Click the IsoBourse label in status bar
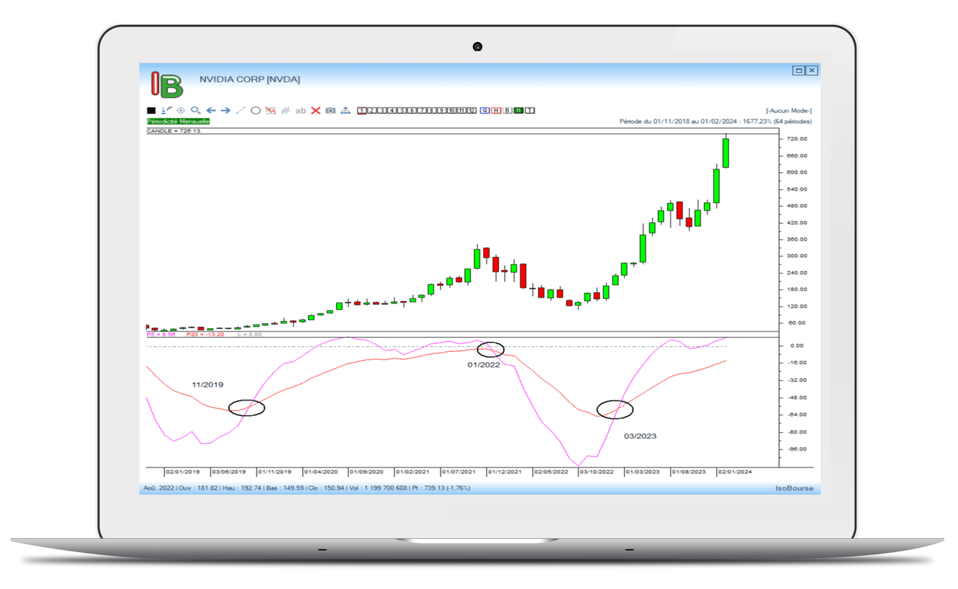The image size is (958, 589). (x=794, y=489)
